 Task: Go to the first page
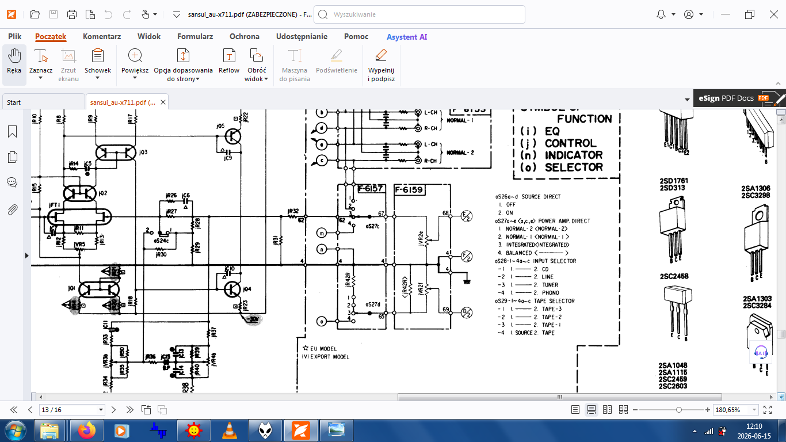click(x=14, y=410)
